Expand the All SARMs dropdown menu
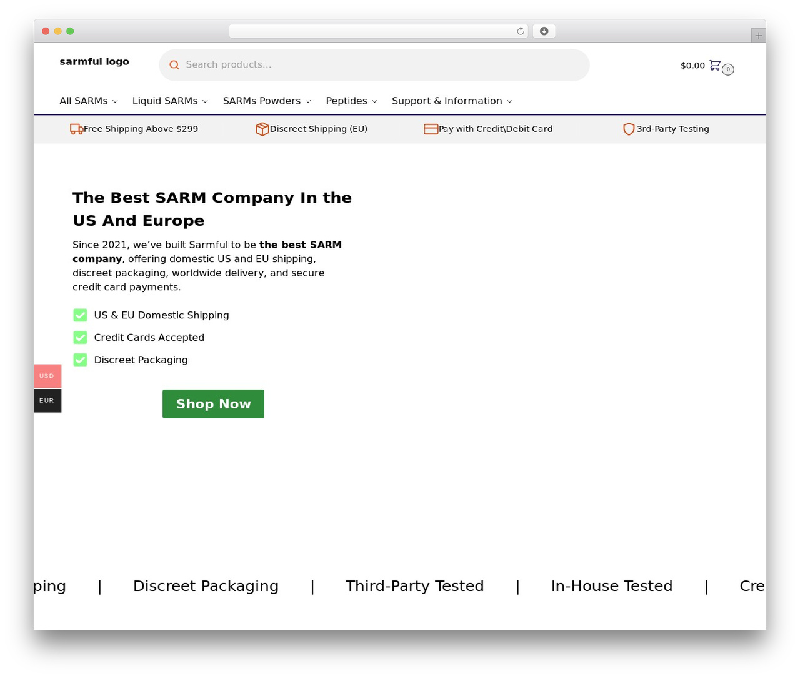The height and width of the screenshot is (678, 800). [x=89, y=101]
